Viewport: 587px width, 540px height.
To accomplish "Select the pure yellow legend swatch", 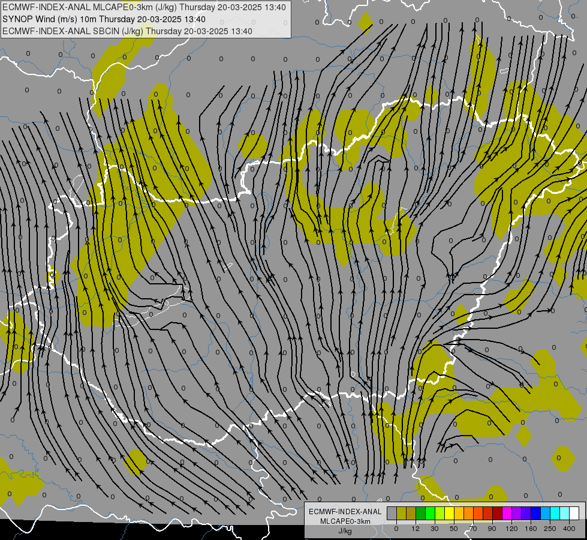I will pos(450,513).
